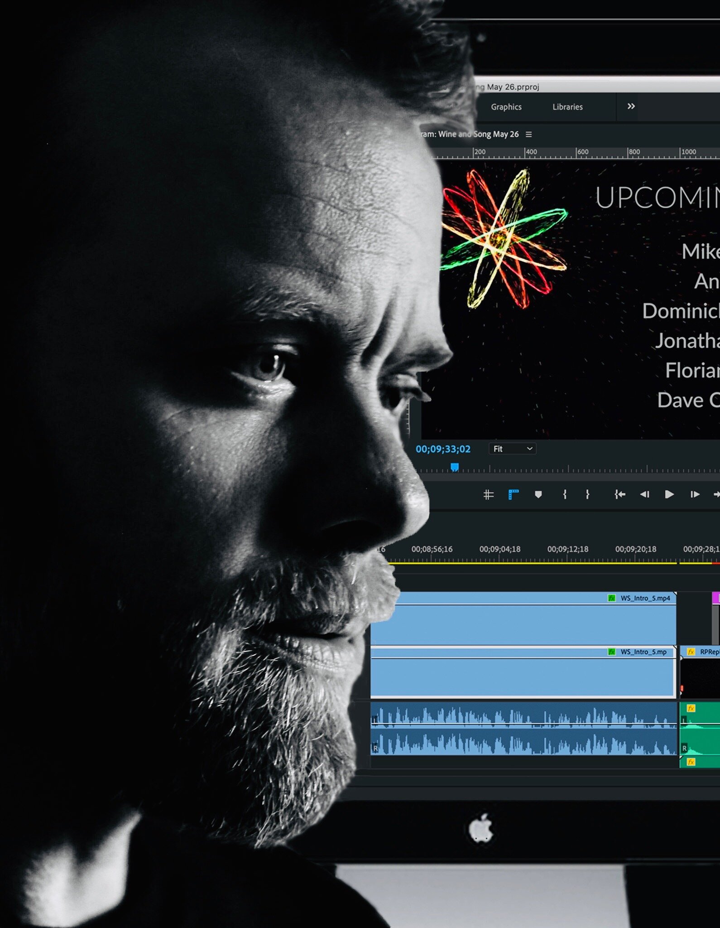
Task: Click the 'Dave' name in the preview
Action: coord(680,400)
